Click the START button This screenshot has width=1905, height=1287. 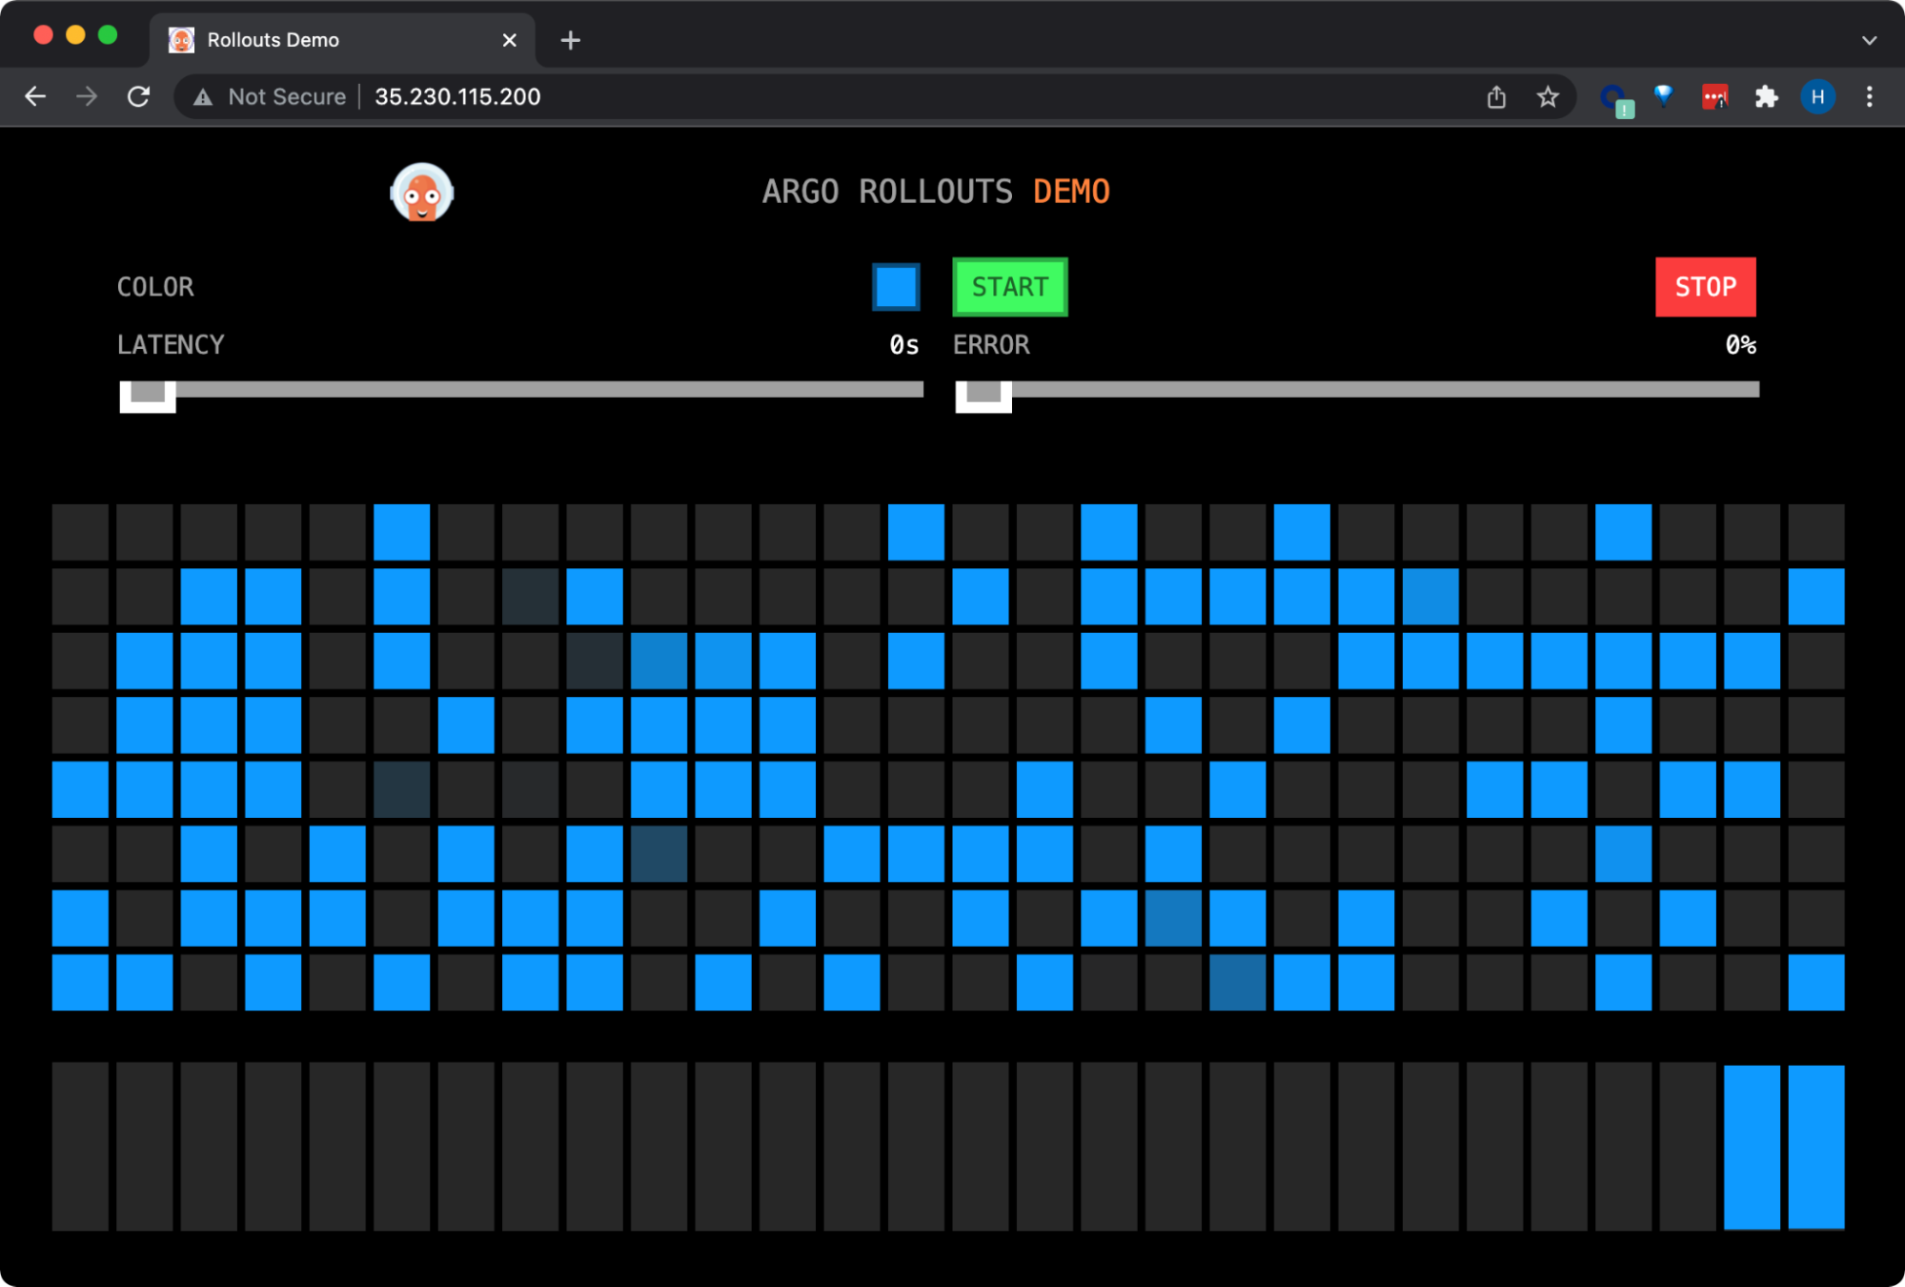click(x=1010, y=287)
